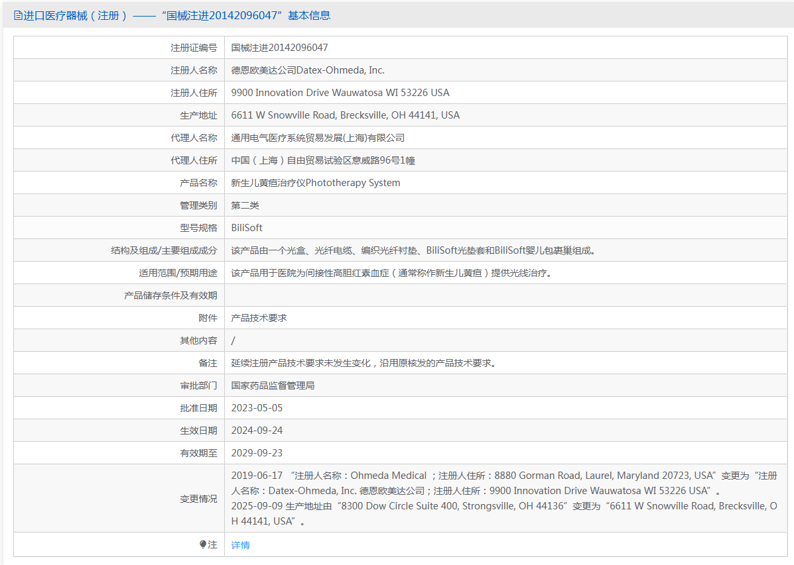Select approval date 2023-05-05
The image size is (794, 565).
coord(257,408)
